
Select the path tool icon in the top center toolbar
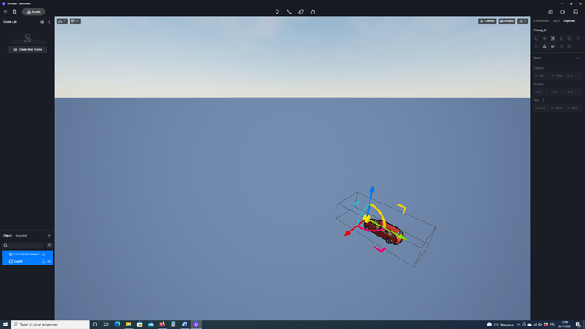289,12
